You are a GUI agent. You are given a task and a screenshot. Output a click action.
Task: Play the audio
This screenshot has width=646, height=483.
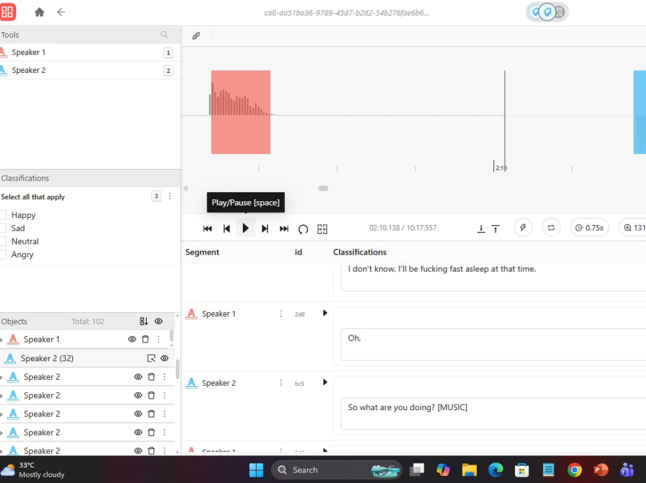(245, 228)
